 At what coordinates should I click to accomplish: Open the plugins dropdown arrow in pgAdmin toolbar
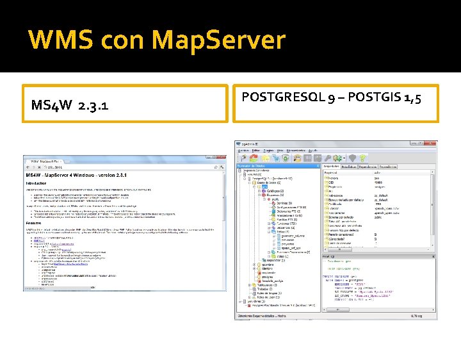click(344, 158)
